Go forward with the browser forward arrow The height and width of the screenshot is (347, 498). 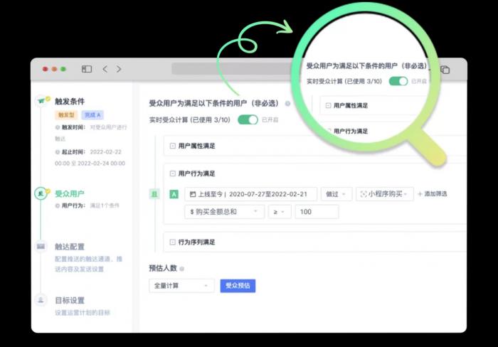click(119, 69)
